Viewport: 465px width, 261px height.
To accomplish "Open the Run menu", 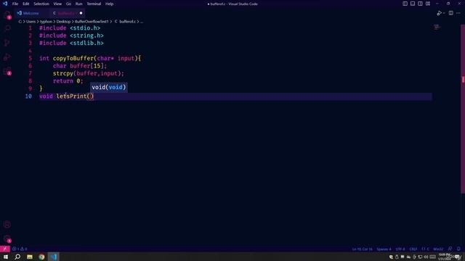I will point(79,4).
